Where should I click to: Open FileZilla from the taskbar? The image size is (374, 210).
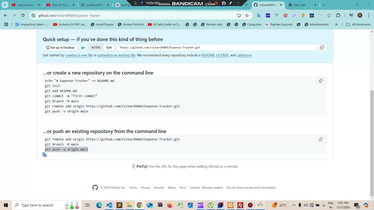pos(240,205)
